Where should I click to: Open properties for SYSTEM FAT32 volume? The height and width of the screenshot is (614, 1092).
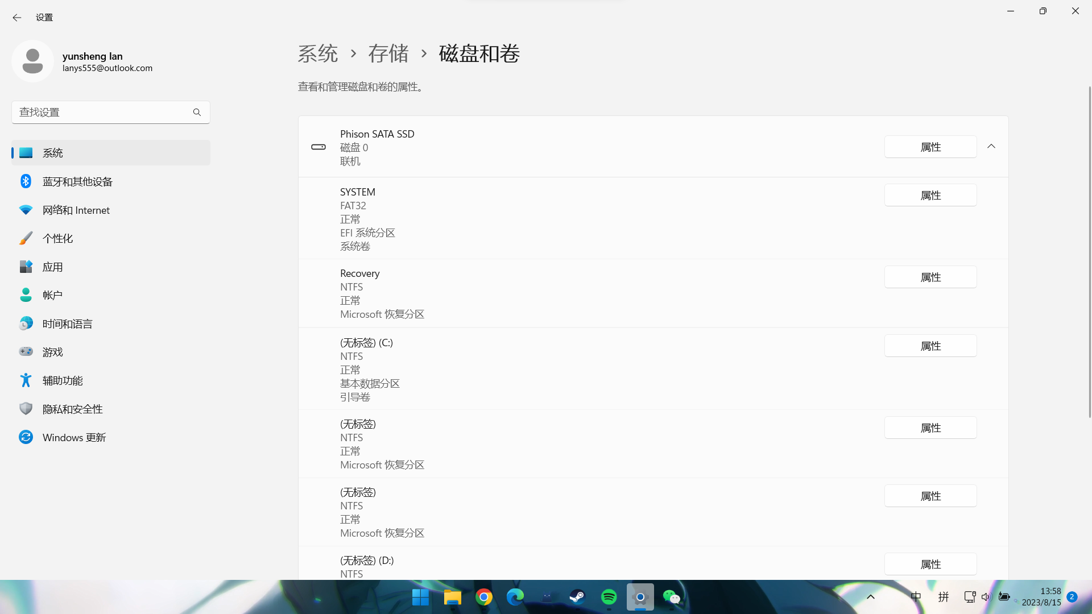(x=930, y=196)
